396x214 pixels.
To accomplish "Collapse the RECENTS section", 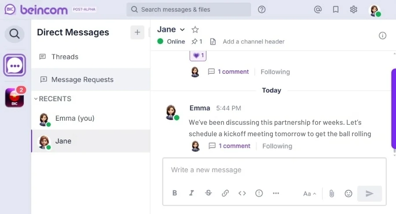I will (53, 99).
